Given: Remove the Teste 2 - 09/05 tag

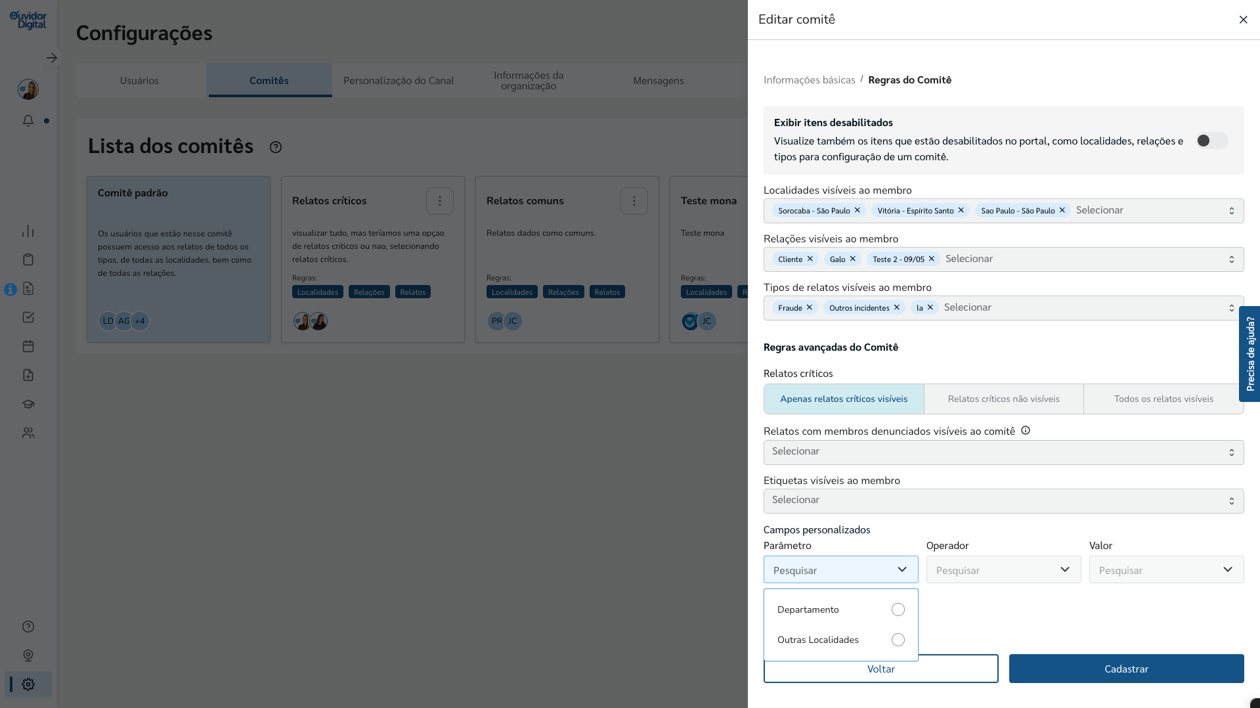Looking at the screenshot, I should (931, 259).
